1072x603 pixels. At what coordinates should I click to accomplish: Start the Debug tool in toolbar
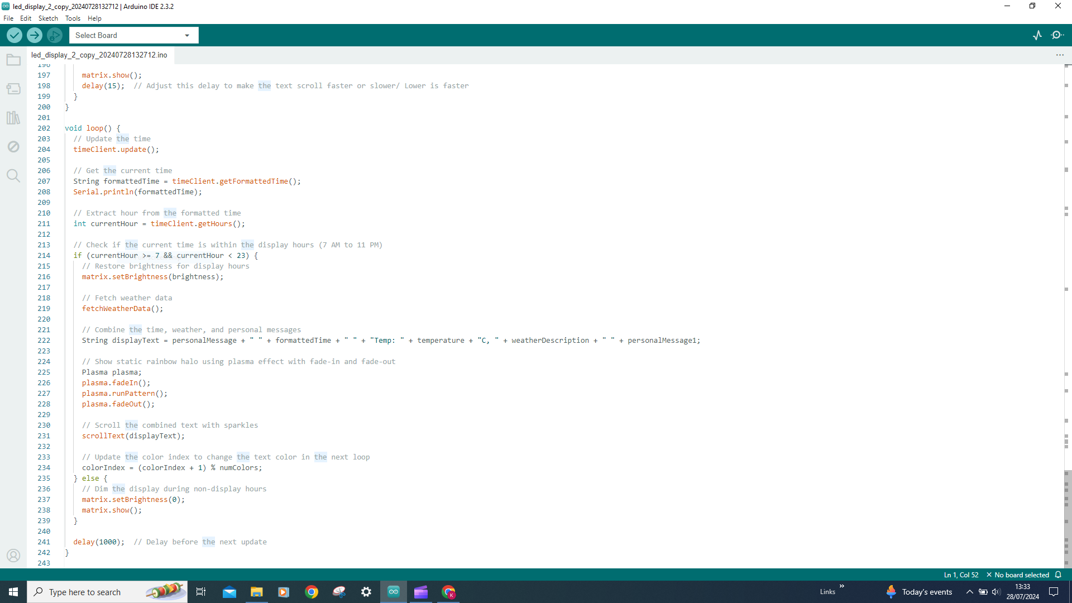pos(55,35)
